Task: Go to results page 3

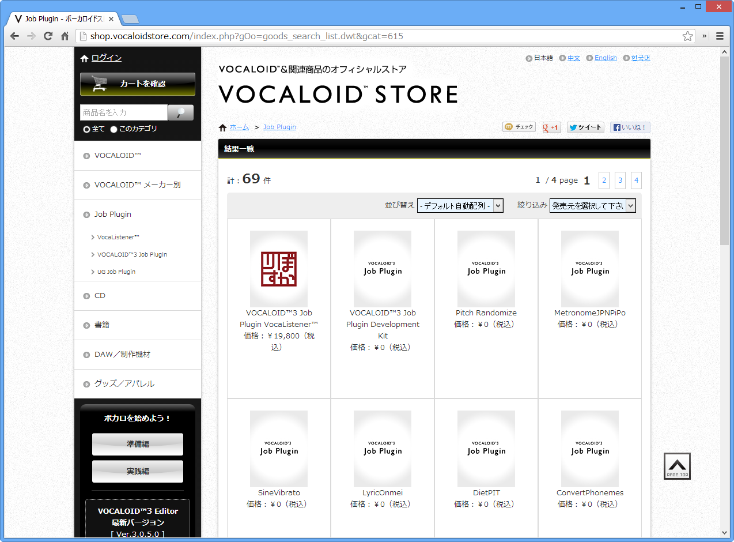Action: [620, 180]
